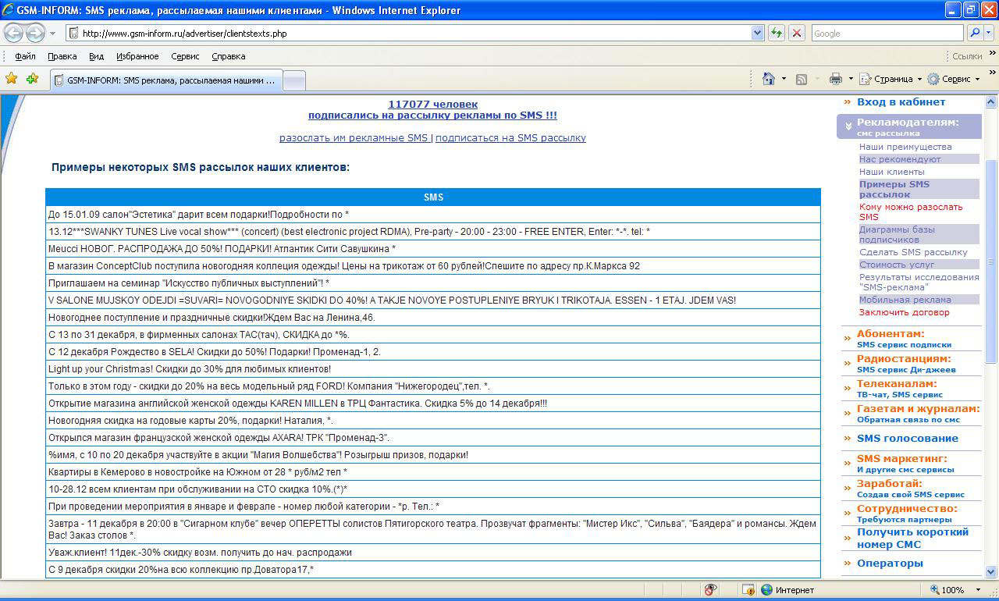Open Получить короткий номер СМС link
999x601 pixels.
(x=912, y=538)
